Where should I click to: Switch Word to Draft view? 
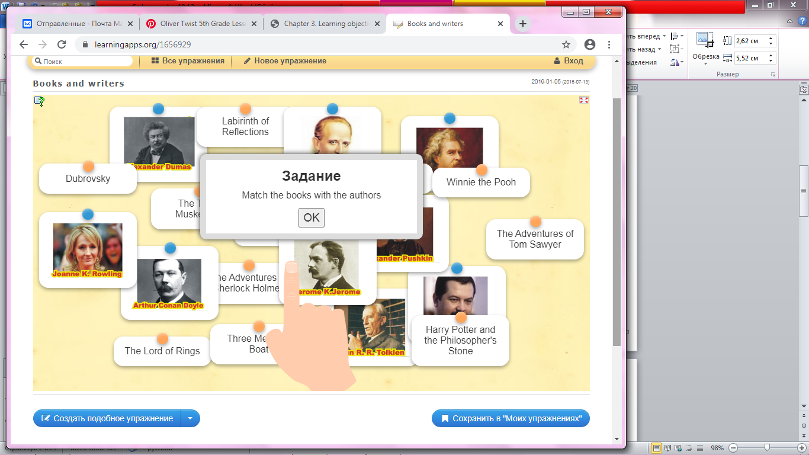click(701, 448)
